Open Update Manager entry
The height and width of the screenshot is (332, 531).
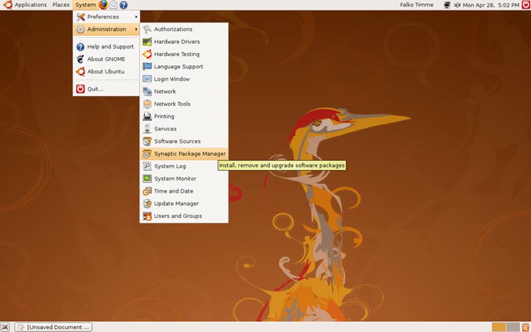pyautogui.click(x=176, y=204)
